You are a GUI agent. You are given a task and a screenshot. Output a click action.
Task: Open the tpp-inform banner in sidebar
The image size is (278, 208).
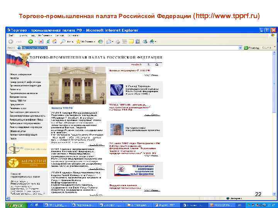pos(27,149)
